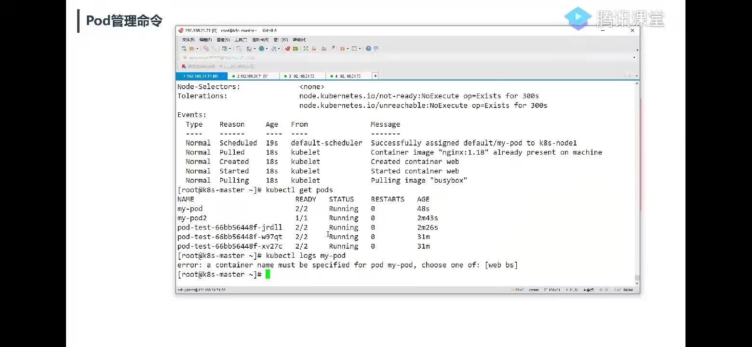Open the 查看(V) menu
This screenshot has height=347, width=752.
pos(223,40)
